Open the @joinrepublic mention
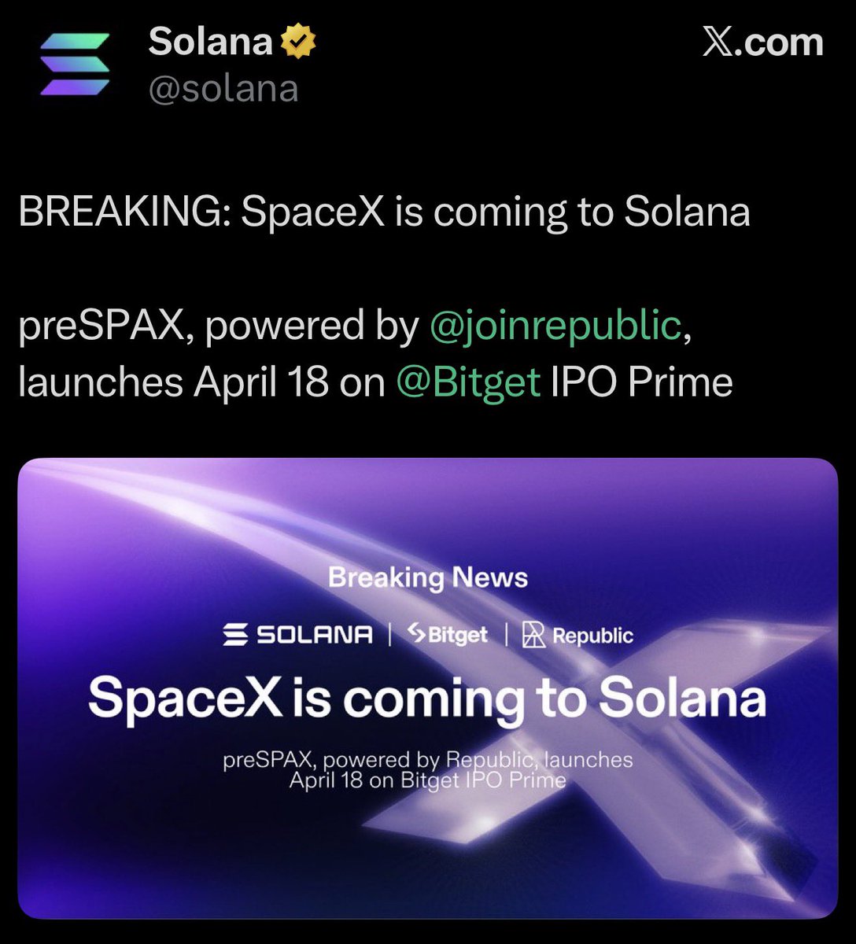 coord(555,326)
